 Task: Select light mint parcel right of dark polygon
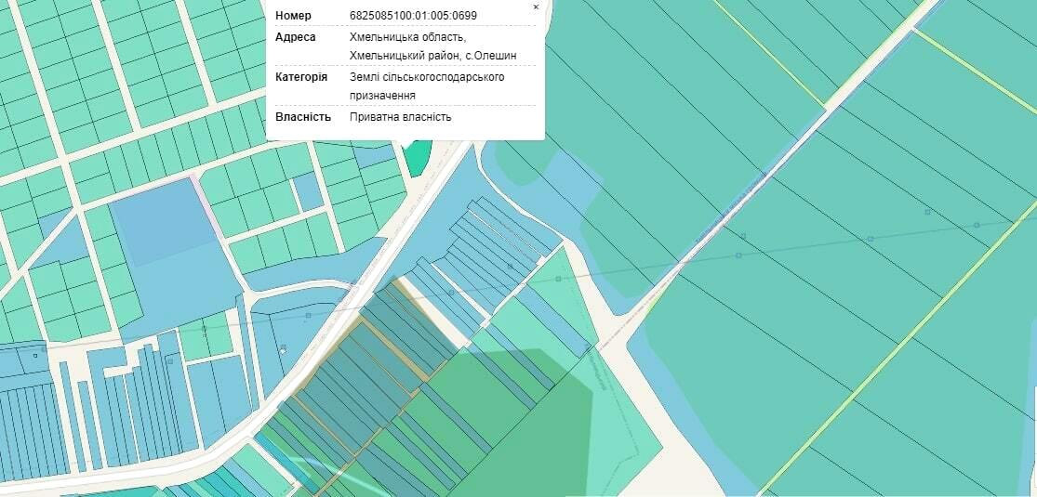[x=623, y=437]
